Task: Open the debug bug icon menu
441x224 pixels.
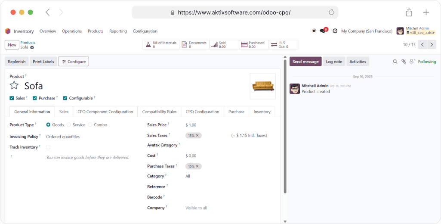Action: click(x=314, y=31)
